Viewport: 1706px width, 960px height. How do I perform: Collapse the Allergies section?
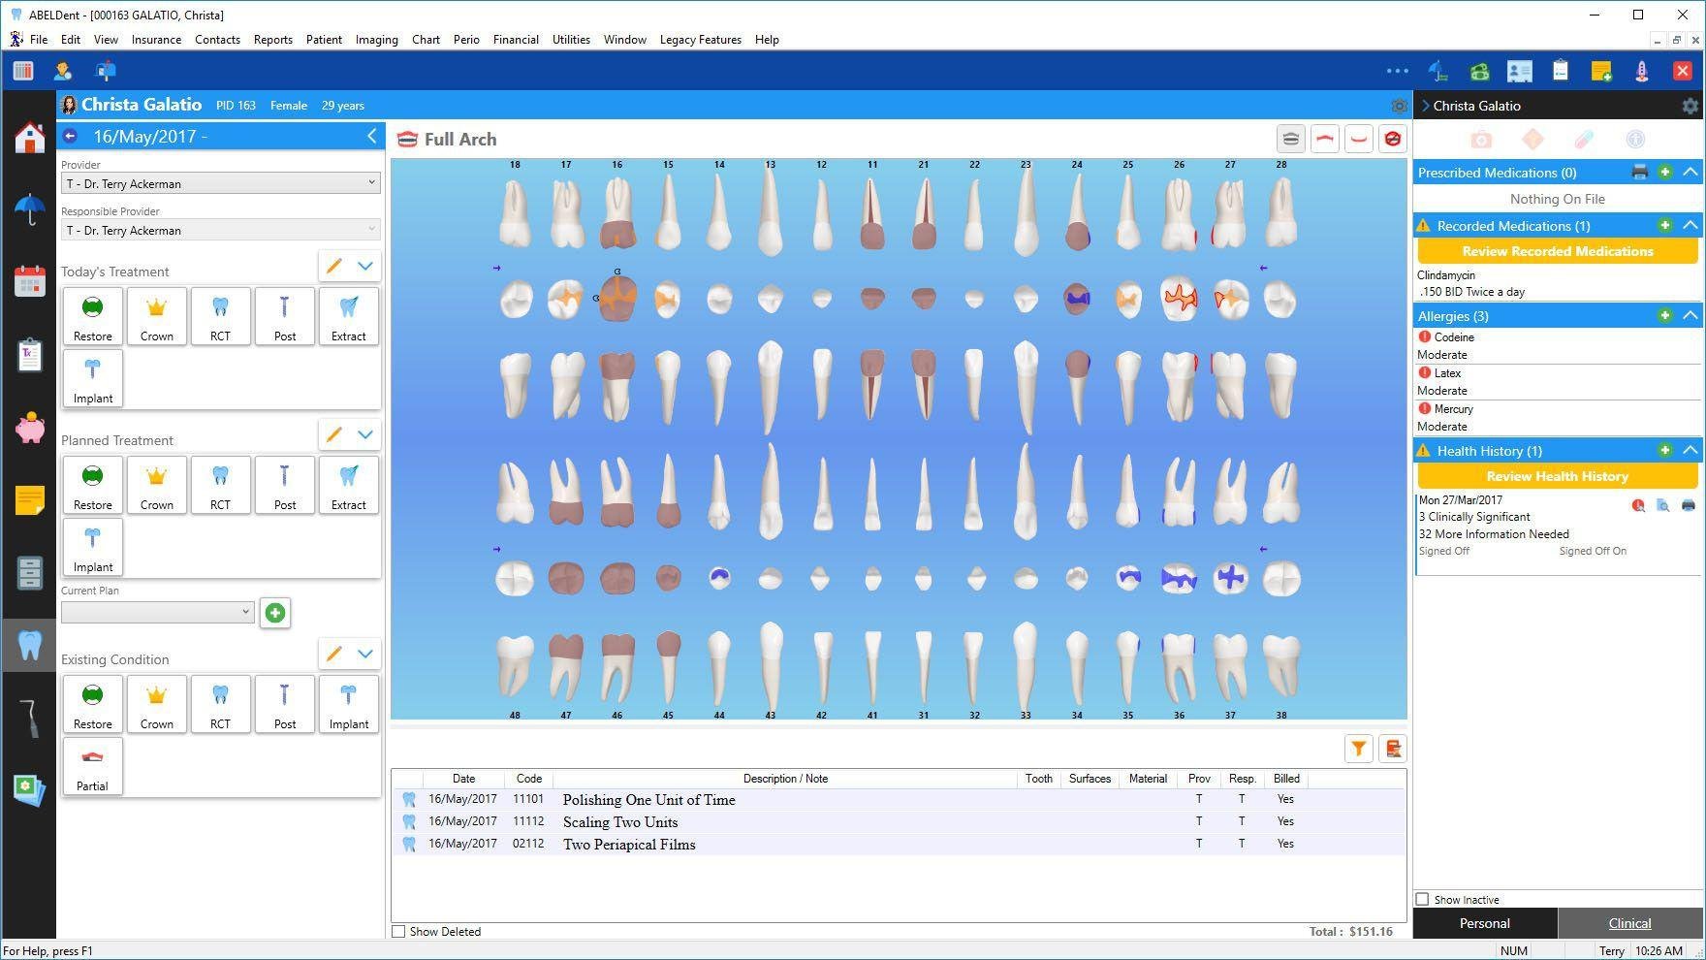[x=1691, y=315]
